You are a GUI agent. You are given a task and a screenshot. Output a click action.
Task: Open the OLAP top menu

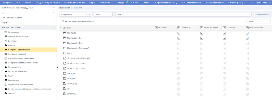pos(18,3)
